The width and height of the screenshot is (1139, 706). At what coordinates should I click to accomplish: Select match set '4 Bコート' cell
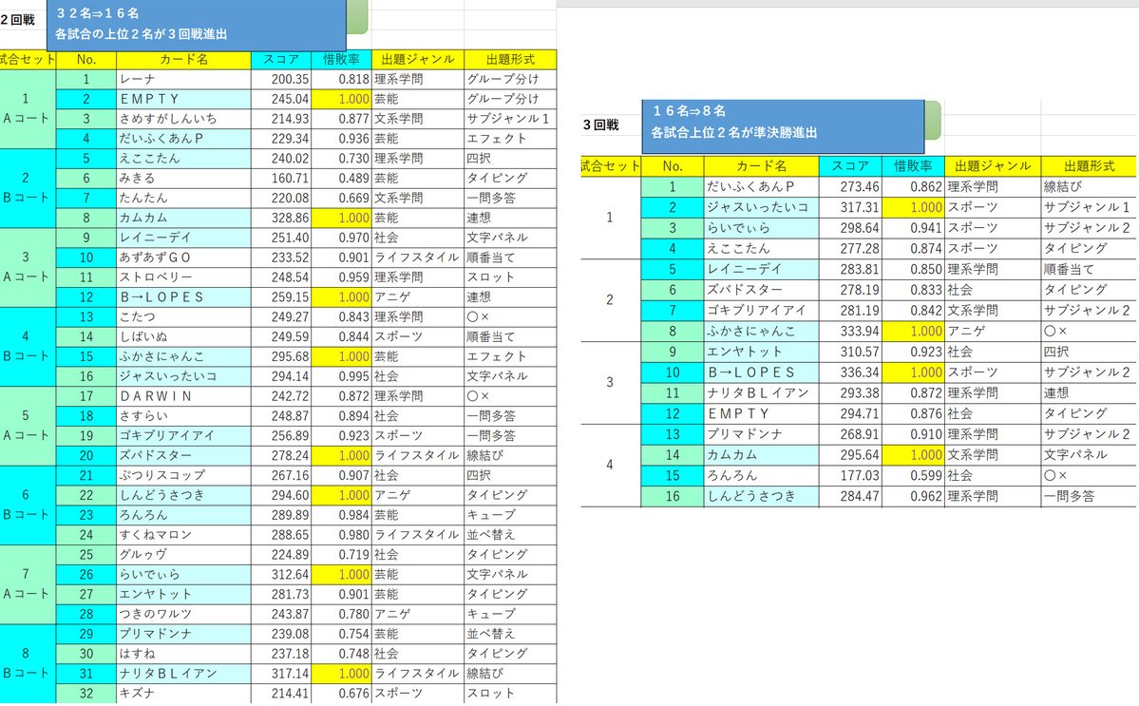28,347
